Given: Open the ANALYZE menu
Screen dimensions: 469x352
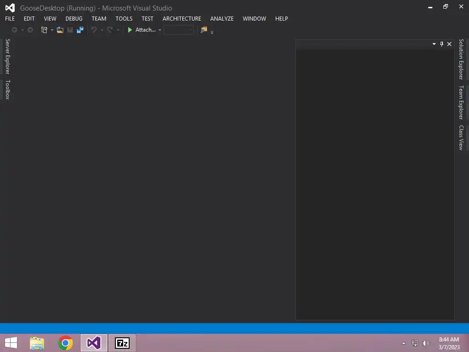Looking at the screenshot, I should (x=222, y=18).
